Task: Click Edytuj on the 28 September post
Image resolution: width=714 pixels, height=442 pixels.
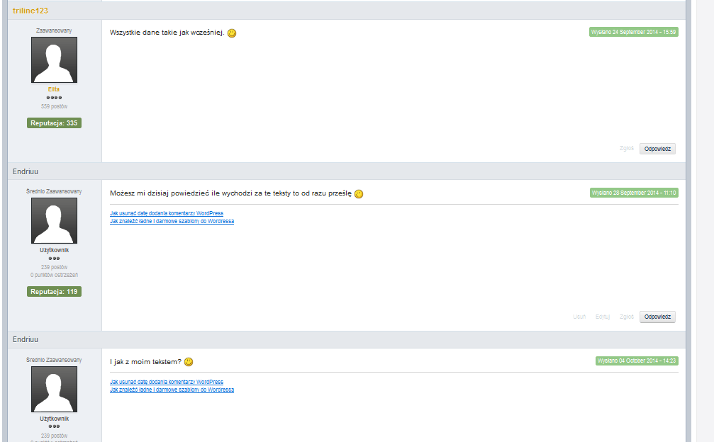Action: point(603,317)
